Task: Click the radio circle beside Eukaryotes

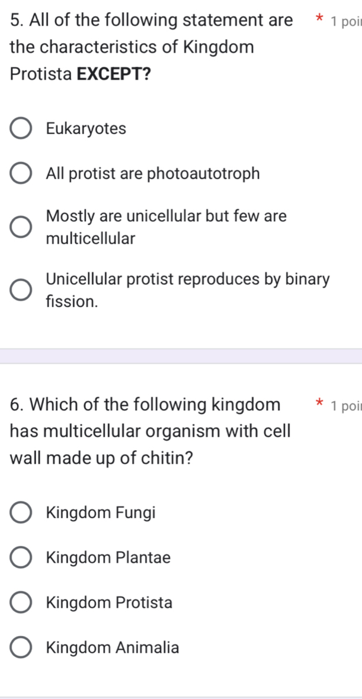Action: point(21,129)
